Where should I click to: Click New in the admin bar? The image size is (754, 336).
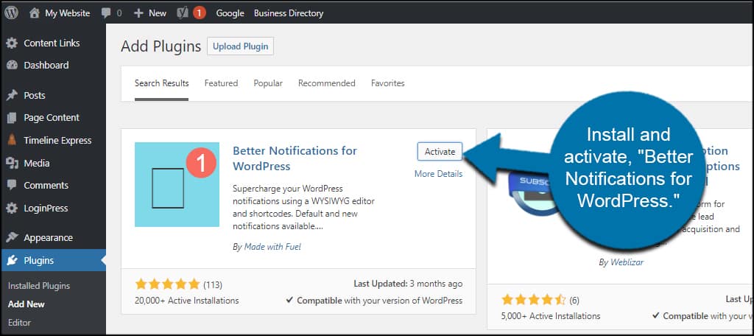[158, 13]
